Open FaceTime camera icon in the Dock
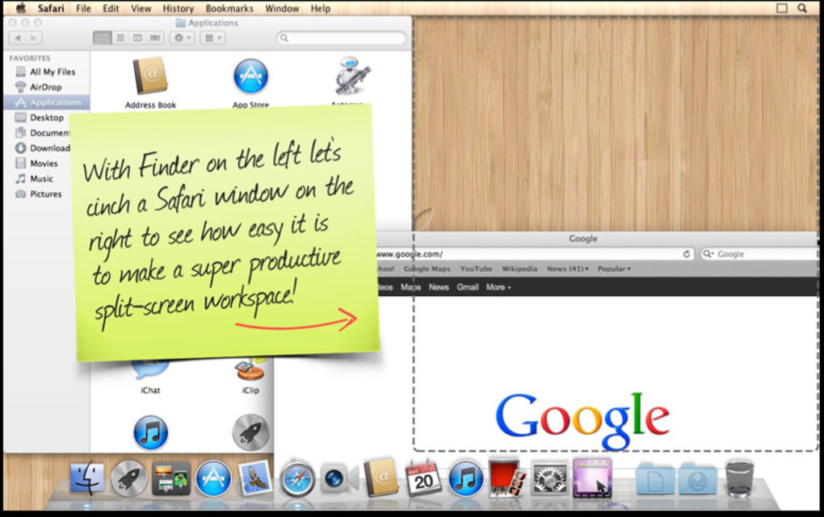This screenshot has height=517, width=824. point(339,478)
